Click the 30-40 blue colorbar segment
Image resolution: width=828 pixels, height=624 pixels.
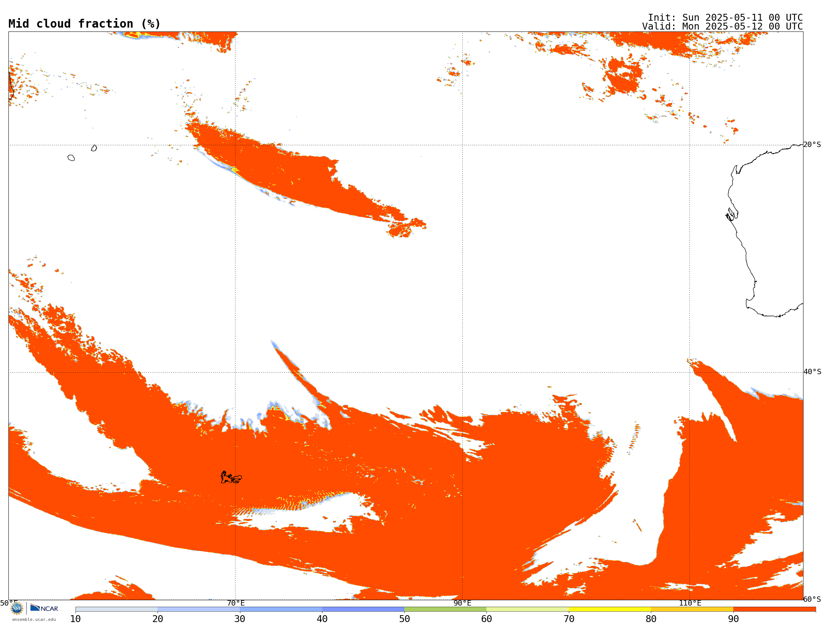281,609
